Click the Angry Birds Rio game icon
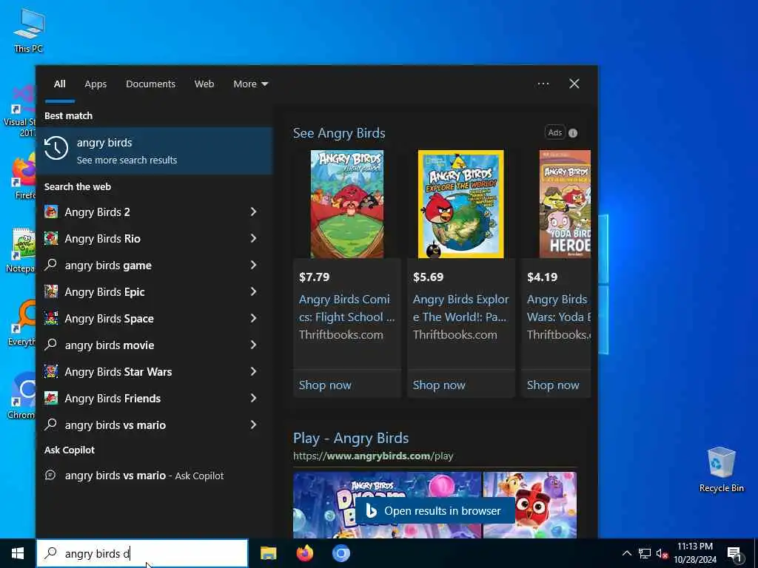758x568 pixels. (x=51, y=238)
